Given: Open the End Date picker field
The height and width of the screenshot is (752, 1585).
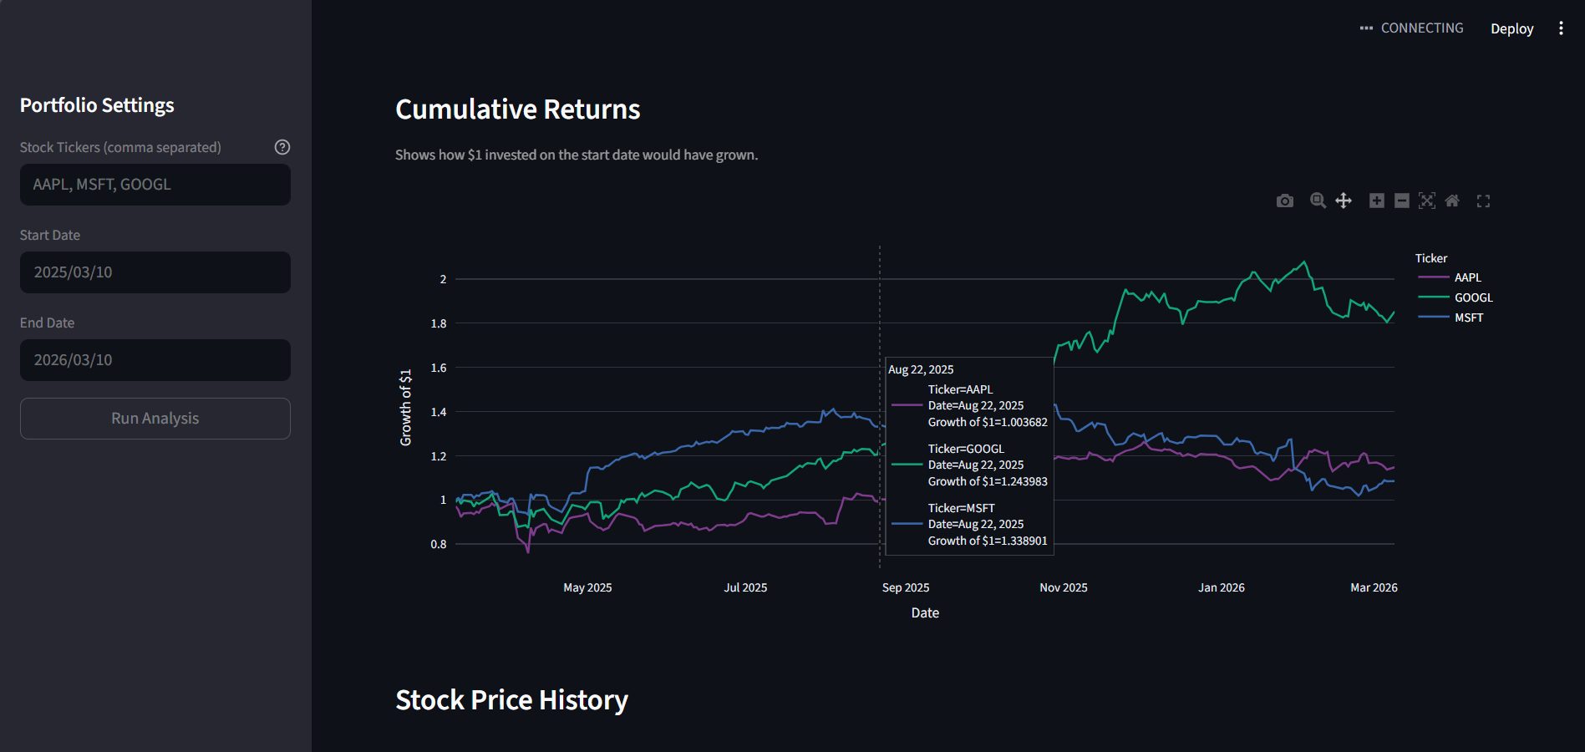Looking at the screenshot, I should click(155, 360).
